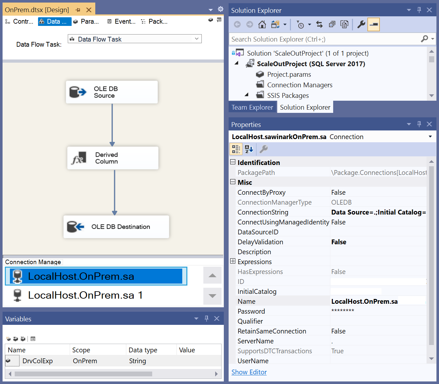The width and height of the screenshot is (439, 384).
Task: Switch properties to Categorized view
Action: pos(236,149)
